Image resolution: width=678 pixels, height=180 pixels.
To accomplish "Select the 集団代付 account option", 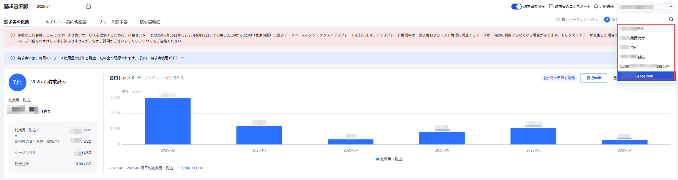I will pyautogui.click(x=637, y=38).
